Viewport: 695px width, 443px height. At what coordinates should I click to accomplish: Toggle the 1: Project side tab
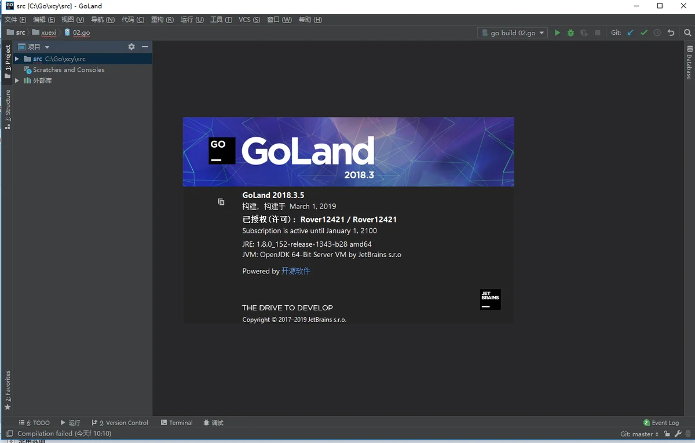[x=8, y=61]
